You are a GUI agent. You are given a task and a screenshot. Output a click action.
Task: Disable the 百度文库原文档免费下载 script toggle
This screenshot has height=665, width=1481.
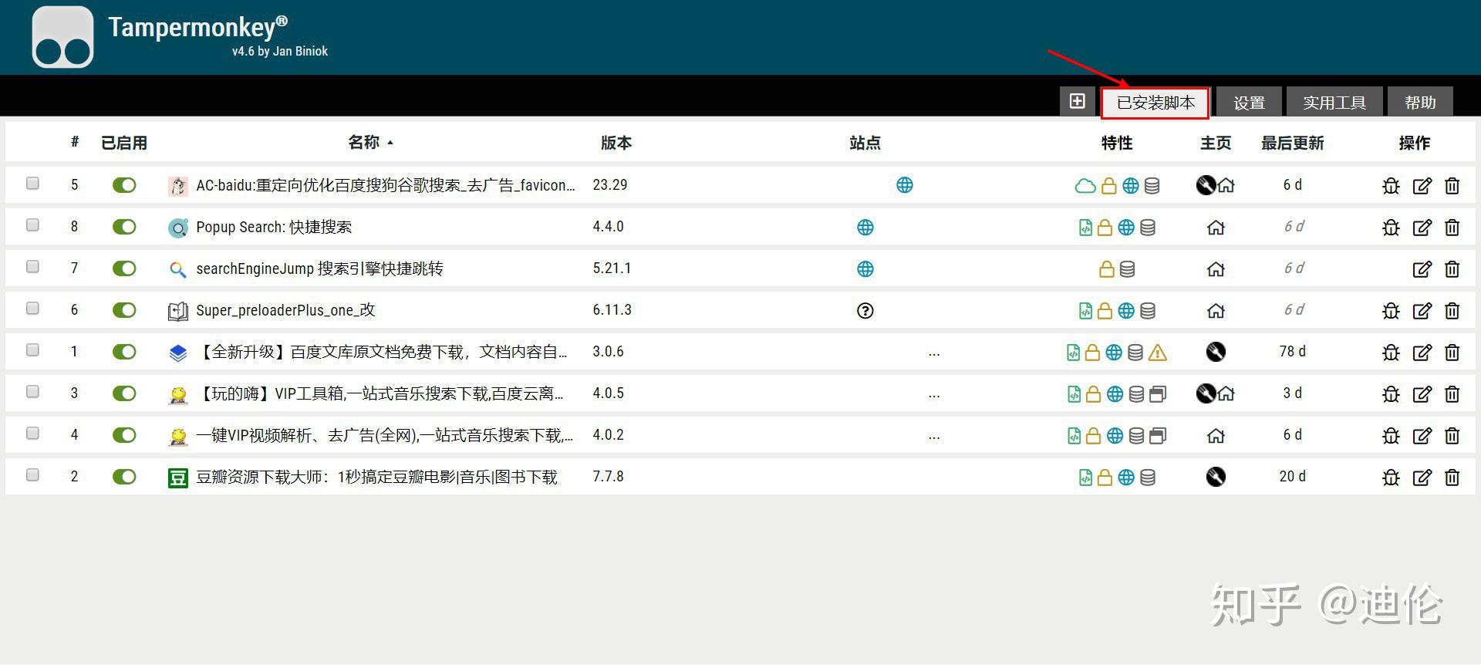tap(124, 352)
